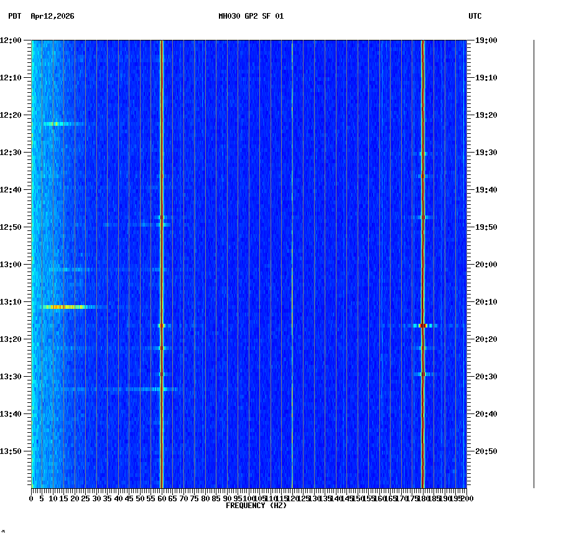Click the red hotspot at 180 Hz near 20:17
The width and height of the screenshot is (561, 538).
click(423, 325)
